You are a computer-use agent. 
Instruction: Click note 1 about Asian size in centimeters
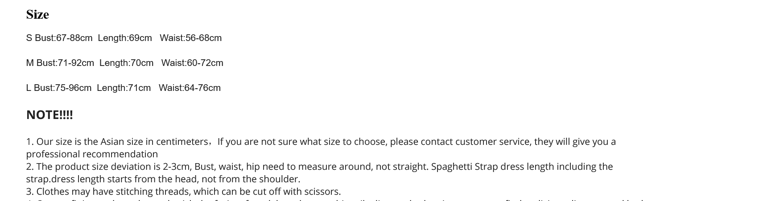pos(321,148)
